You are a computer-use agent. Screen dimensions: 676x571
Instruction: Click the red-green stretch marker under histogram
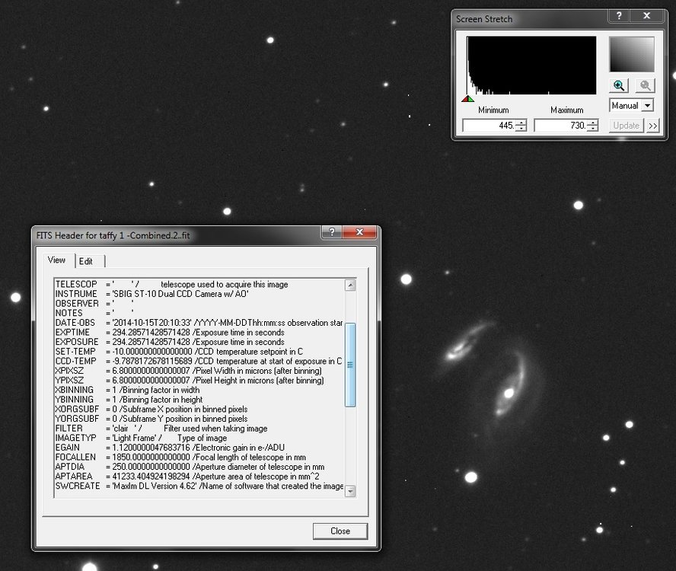(467, 99)
